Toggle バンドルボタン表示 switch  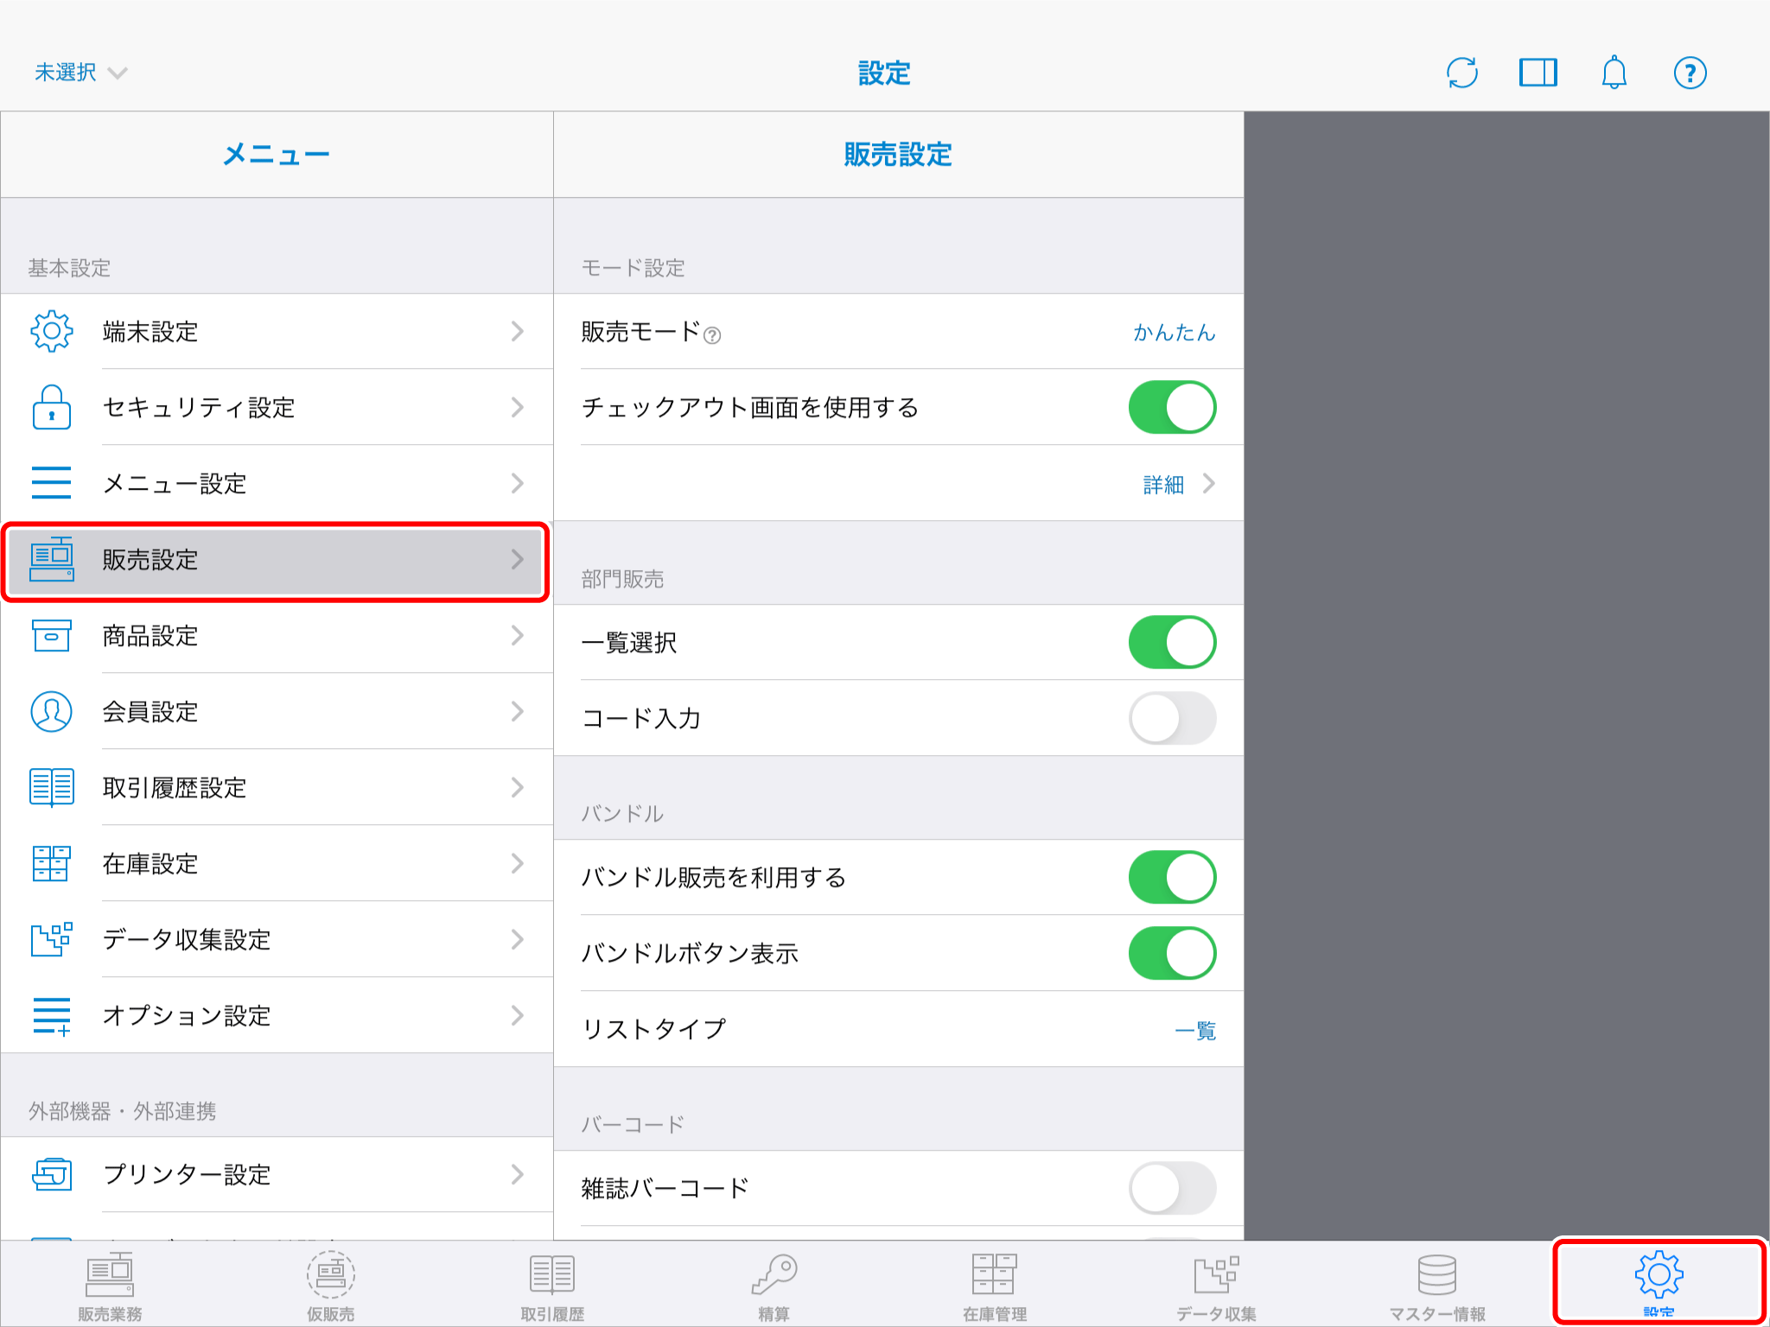point(1172,953)
